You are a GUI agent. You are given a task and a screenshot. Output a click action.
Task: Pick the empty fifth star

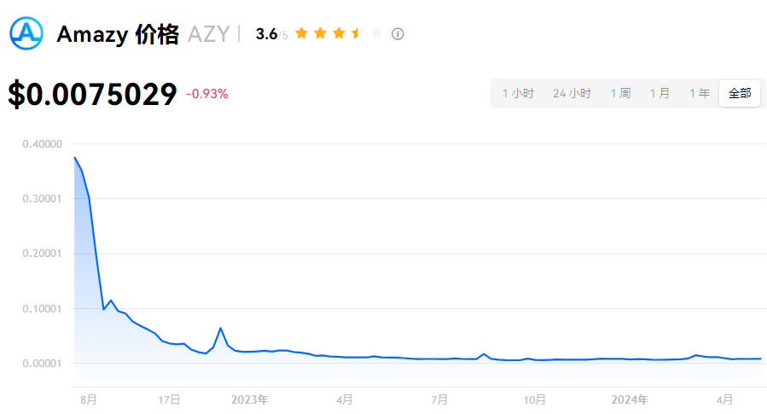(376, 33)
